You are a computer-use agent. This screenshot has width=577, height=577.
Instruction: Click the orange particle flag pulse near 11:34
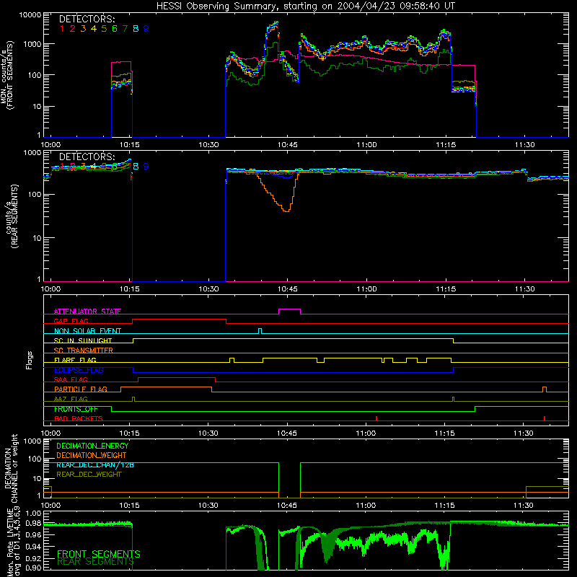545,389
